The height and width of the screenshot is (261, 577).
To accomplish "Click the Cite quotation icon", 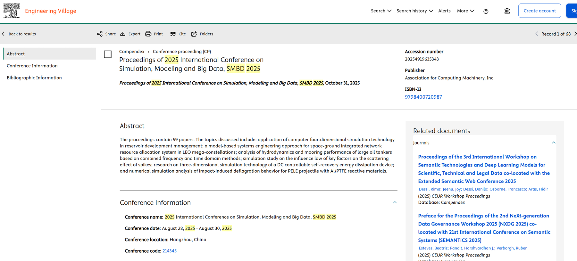I will 173,34.
